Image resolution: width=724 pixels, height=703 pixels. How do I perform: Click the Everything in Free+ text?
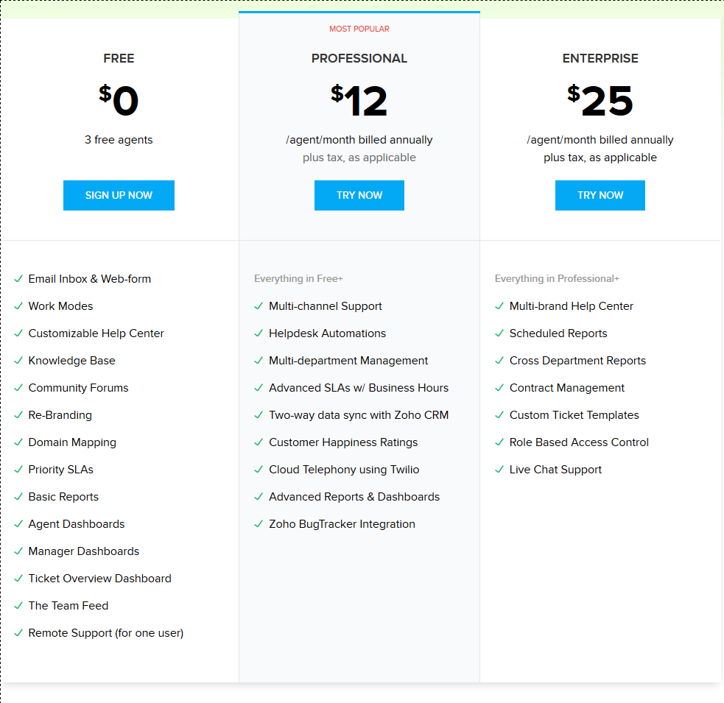[298, 278]
